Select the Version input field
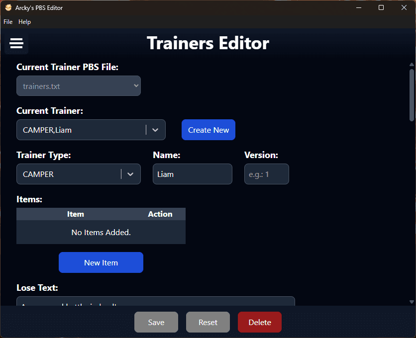416x338 pixels. pyautogui.click(x=266, y=174)
